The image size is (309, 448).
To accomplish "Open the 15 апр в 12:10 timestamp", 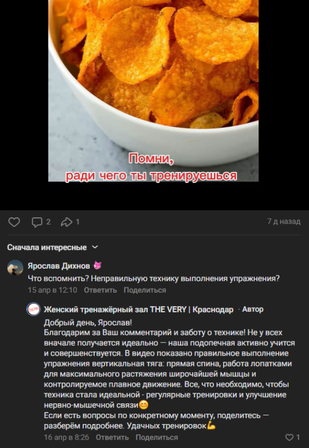I will pyautogui.click(x=53, y=290).
